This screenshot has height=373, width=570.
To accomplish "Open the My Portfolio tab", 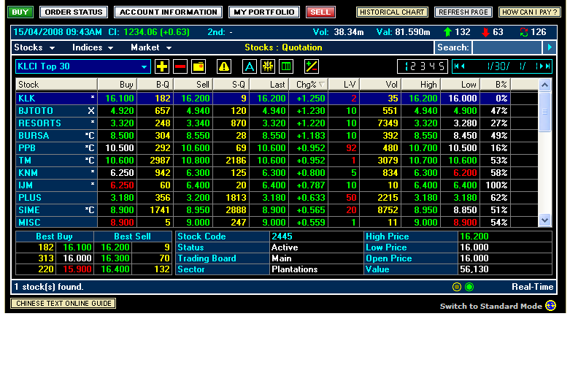I will 263,12.
